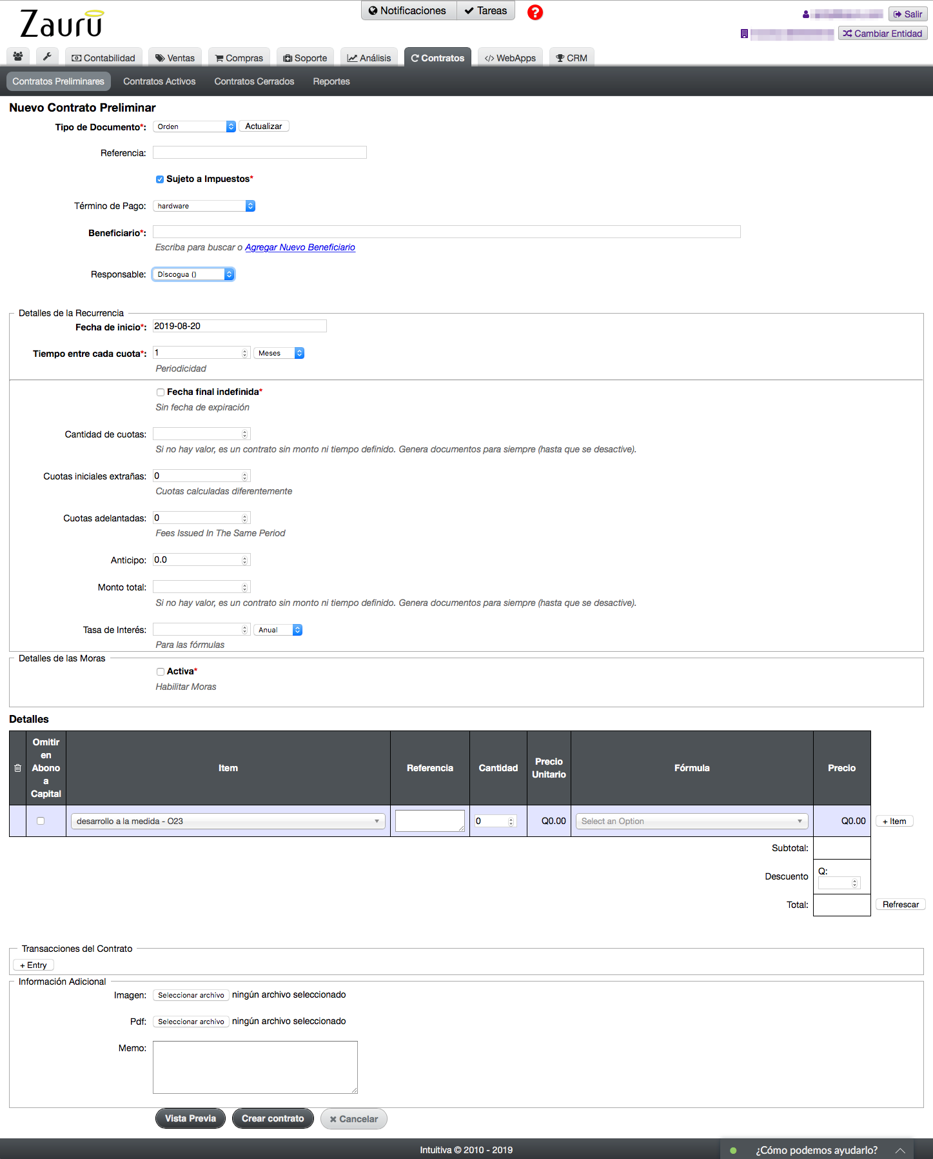Choose file for Pdf
The width and height of the screenshot is (933, 1159).
click(191, 1022)
